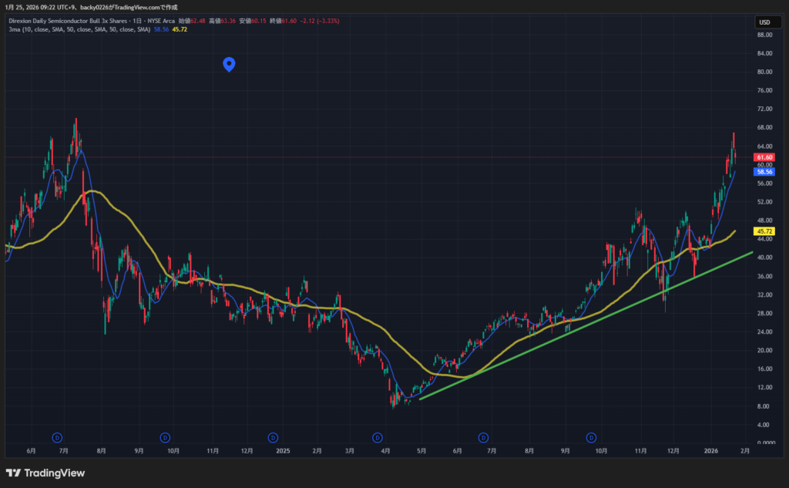Screen dimensions: 789x488
Task: Click the 3ma indicator legend
Action: [x=77, y=29]
